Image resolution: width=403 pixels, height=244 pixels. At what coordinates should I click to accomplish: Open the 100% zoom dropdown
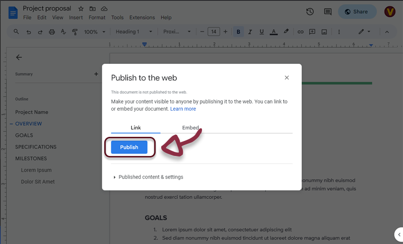click(94, 32)
